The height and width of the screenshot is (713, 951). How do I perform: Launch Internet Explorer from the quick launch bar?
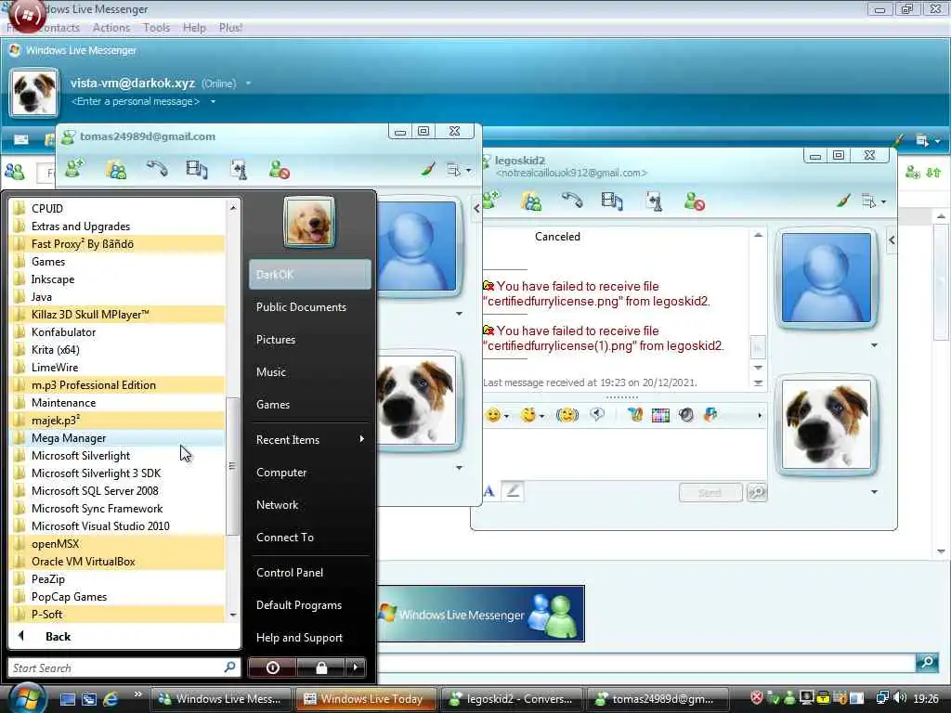click(111, 699)
